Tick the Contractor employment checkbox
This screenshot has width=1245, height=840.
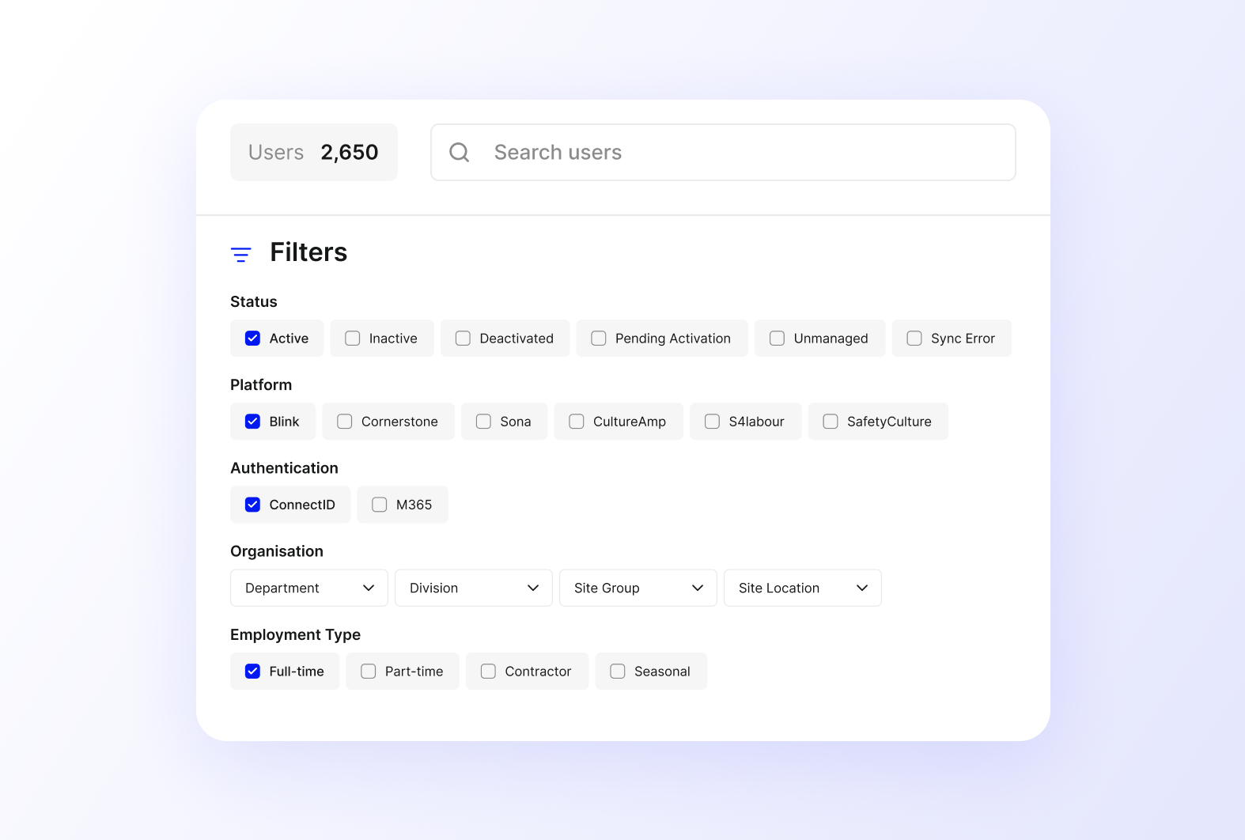(488, 672)
